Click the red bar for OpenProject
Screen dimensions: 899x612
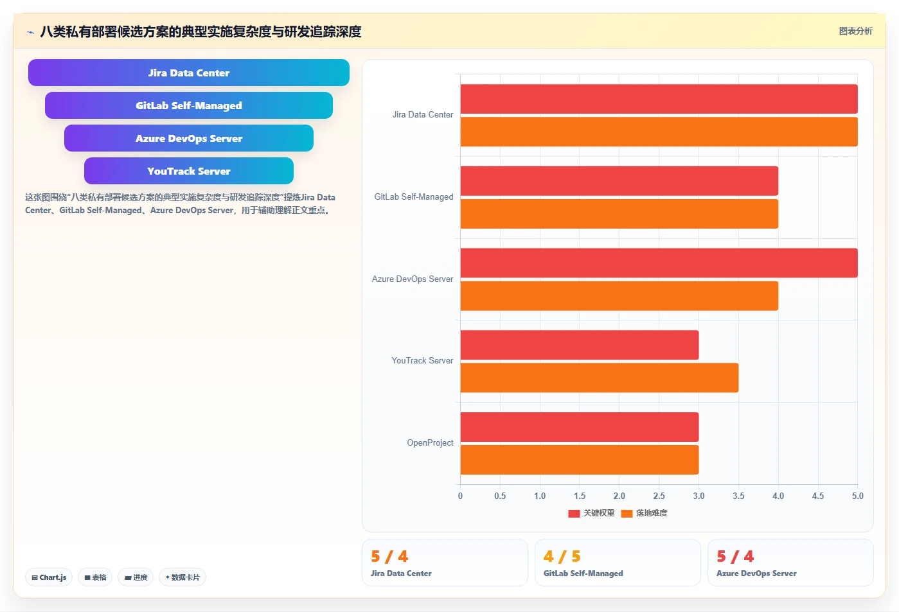[579, 427]
